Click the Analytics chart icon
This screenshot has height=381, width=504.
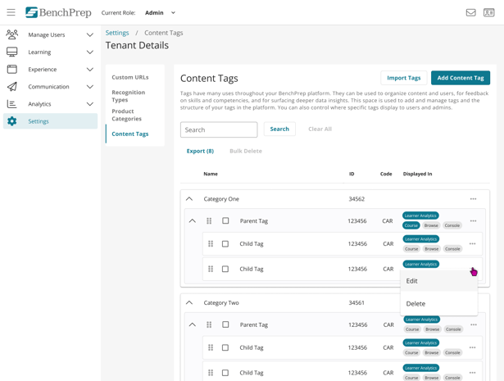click(12, 104)
